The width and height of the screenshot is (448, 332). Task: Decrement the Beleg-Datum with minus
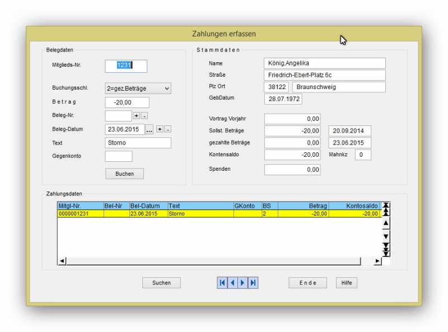click(x=167, y=129)
